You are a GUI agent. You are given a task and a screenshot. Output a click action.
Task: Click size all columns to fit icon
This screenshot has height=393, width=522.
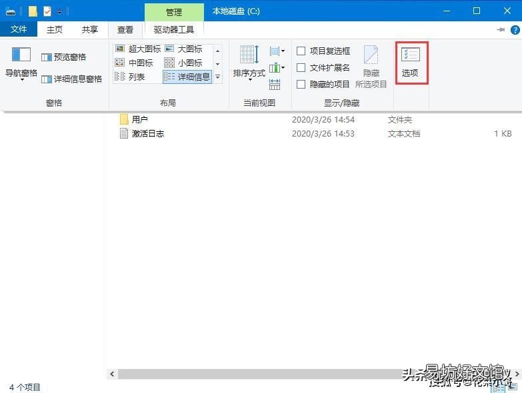pyautogui.click(x=275, y=85)
